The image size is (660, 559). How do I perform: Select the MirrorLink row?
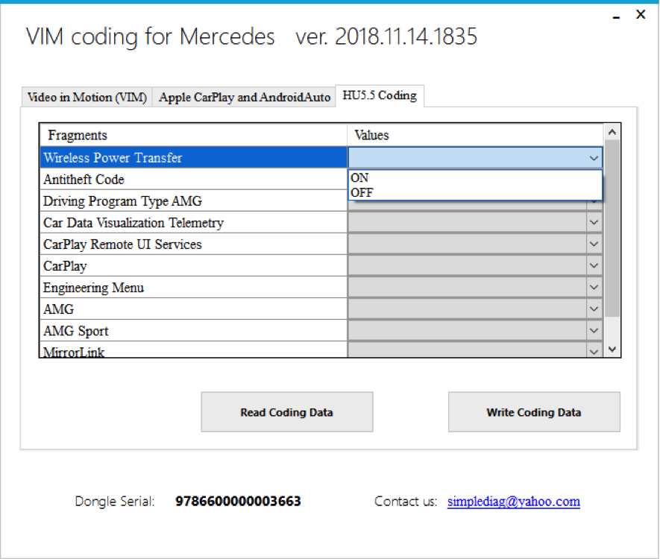(x=194, y=350)
